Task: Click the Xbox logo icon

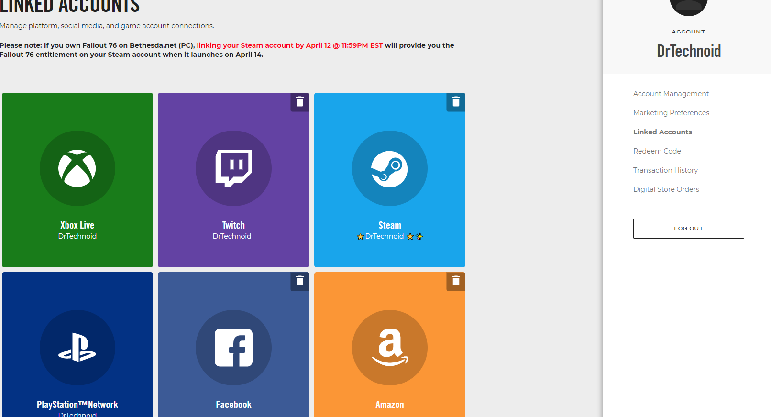Action: point(77,168)
